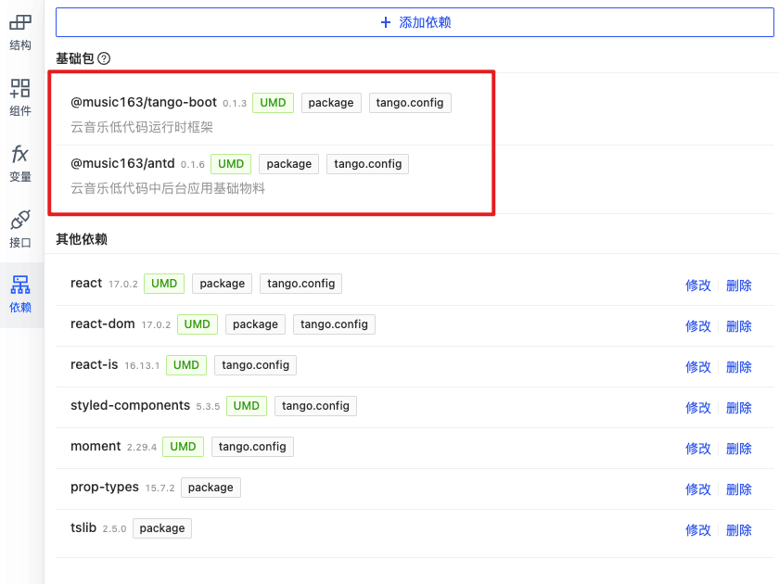Screen dimensions: 779x584
Task: Click 修改 for styled-components
Action: tap(698, 408)
